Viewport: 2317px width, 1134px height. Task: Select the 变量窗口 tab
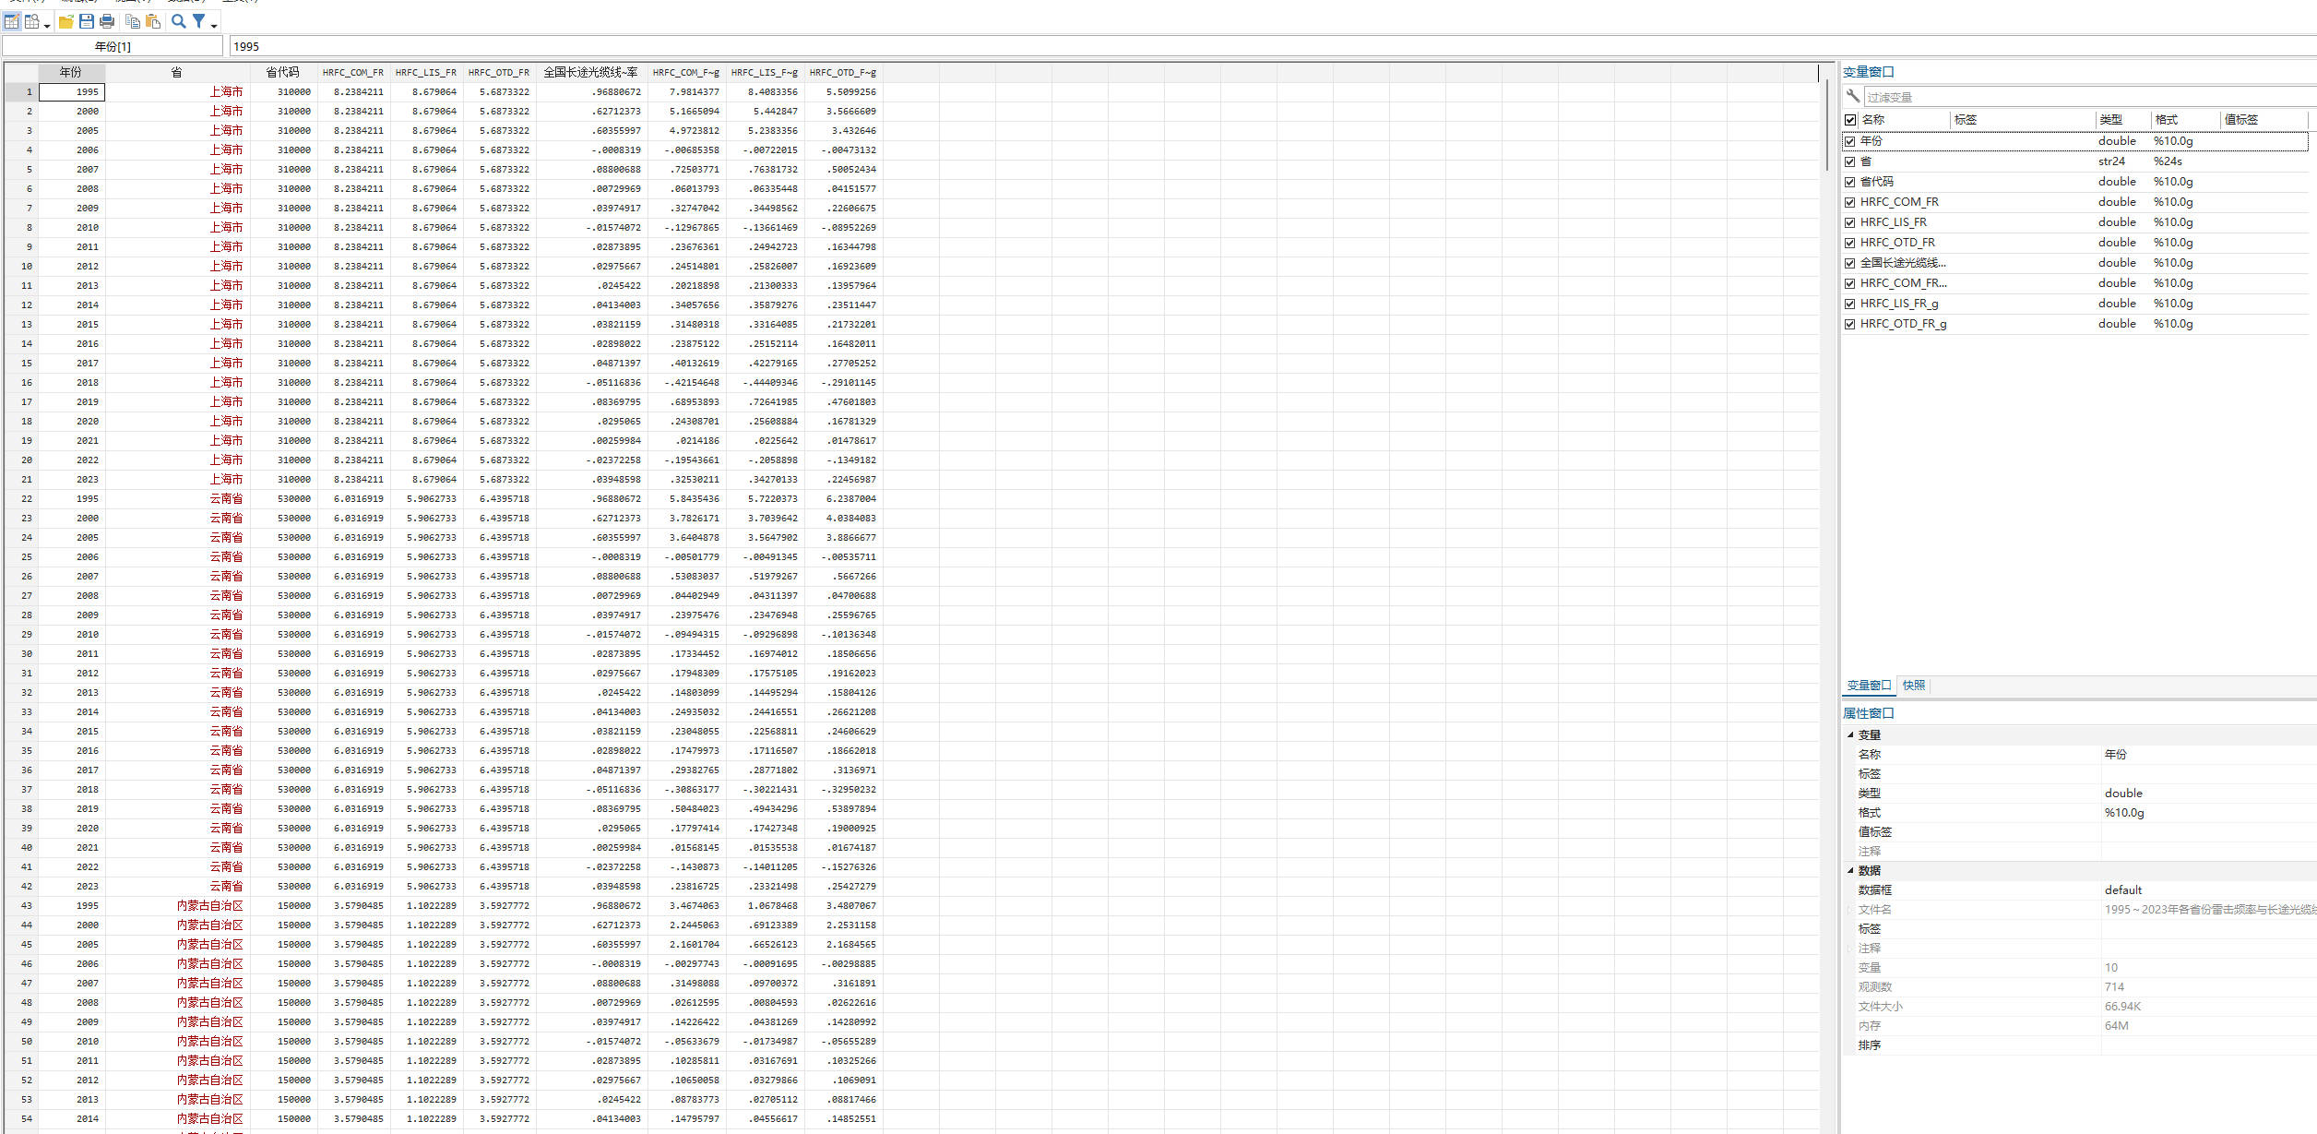click(1869, 686)
